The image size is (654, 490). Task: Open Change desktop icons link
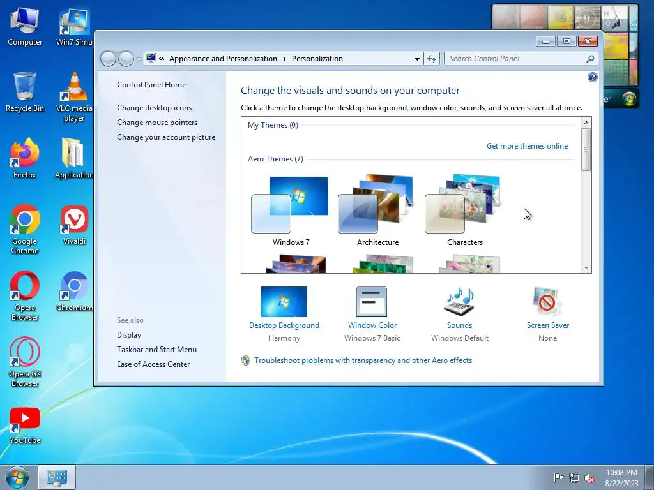coord(155,107)
